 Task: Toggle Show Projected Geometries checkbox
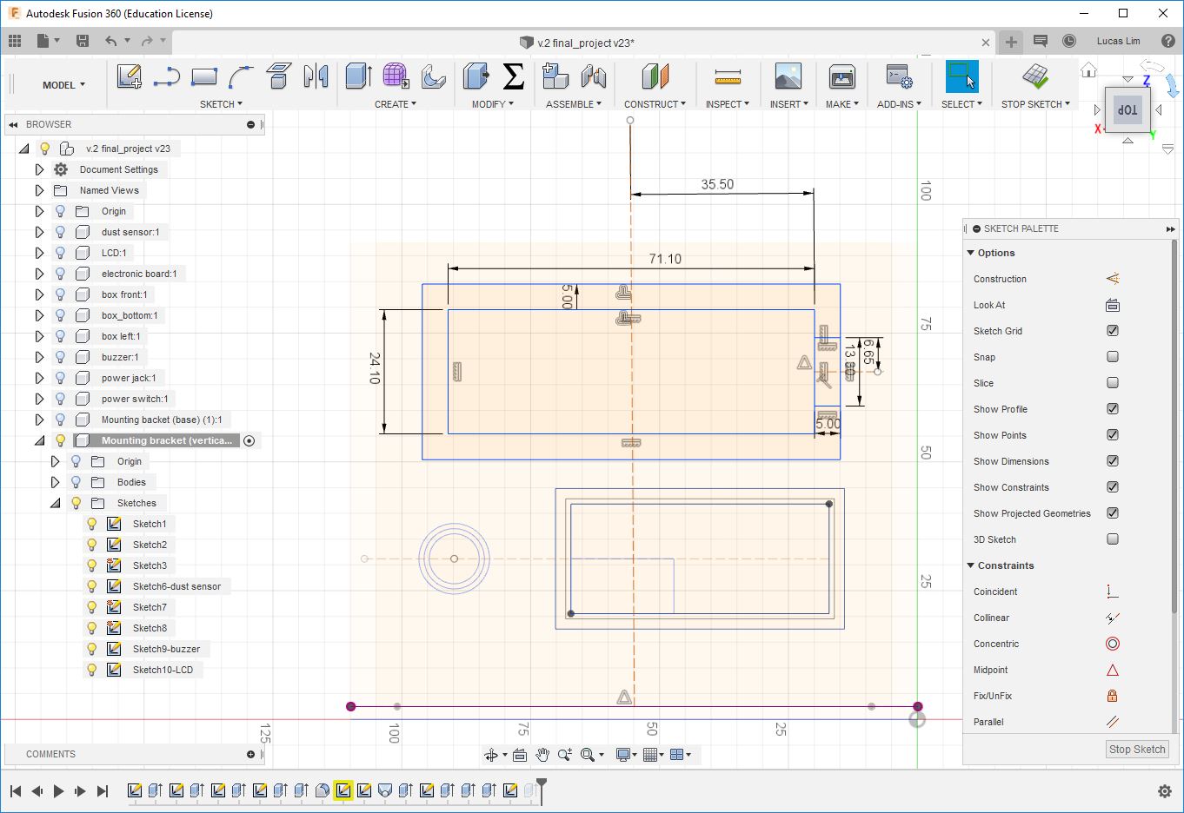(x=1113, y=513)
